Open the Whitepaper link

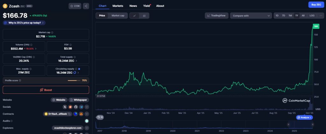pos(79,100)
